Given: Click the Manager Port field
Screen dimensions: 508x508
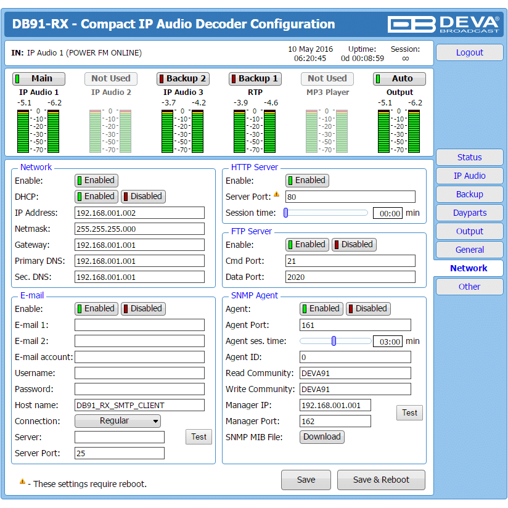Looking at the screenshot, I should pyautogui.click(x=335, y=421).
